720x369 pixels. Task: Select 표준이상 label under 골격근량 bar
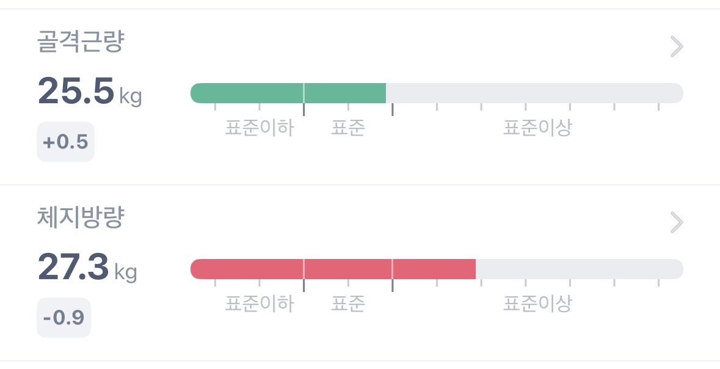click(x=537, y=128)
